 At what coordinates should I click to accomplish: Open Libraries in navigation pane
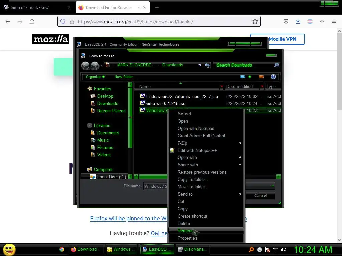point(102,126)
